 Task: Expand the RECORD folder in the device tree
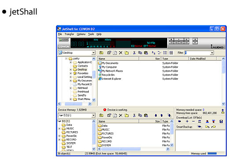pyautogui.click(x=60, y=140)
